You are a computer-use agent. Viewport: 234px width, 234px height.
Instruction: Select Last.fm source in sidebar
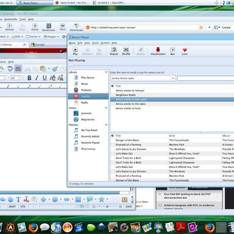88,97
